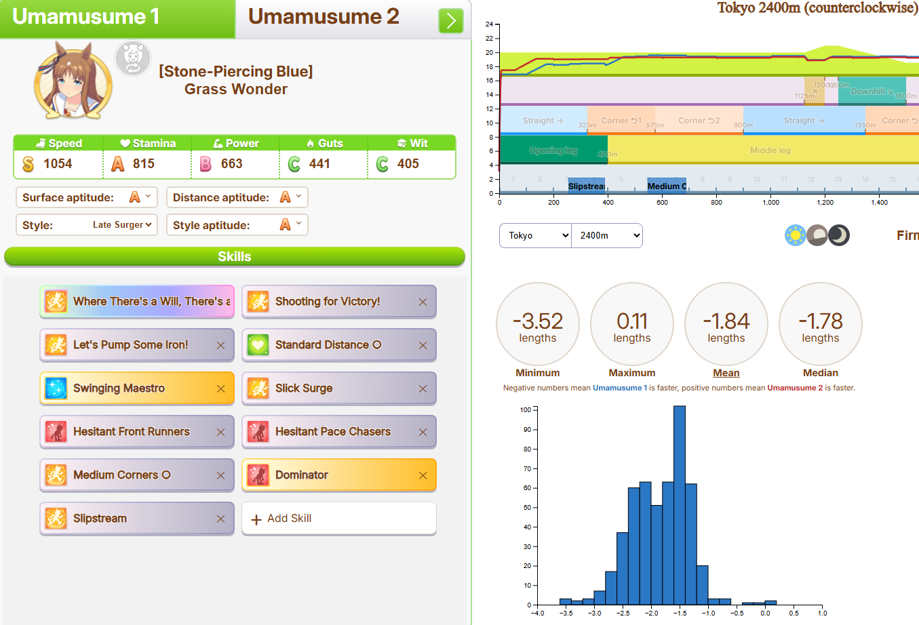919x625 pixels.
Task: Click the red Hesitant Pace Chasers icon
Action: pyautogui.click(x=258, y=432)
